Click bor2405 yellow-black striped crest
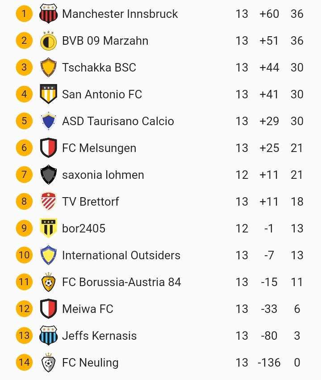Viewport: 321px width, 380px height. 48,228
